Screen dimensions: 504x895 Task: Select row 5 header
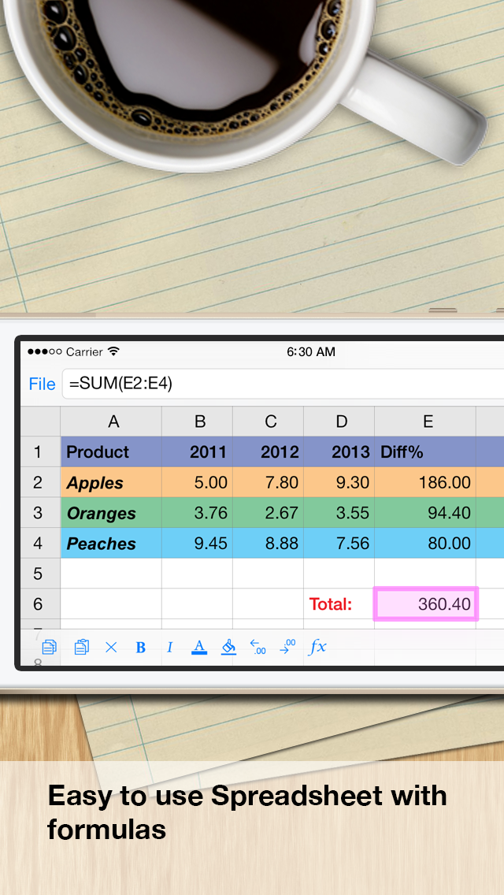[40, 573]
